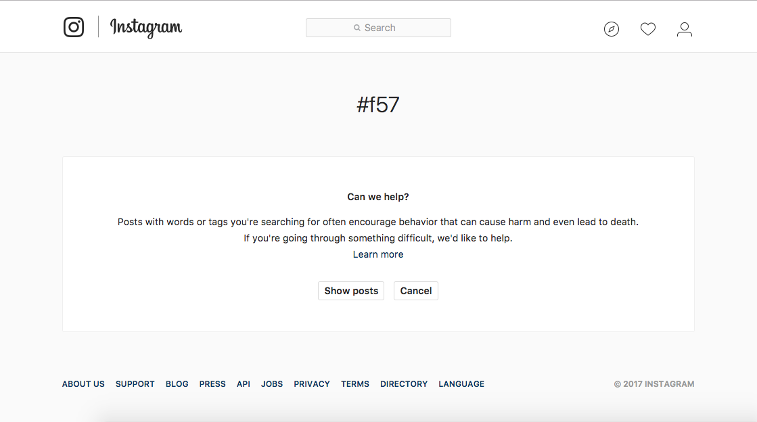Click the Show posts button

pyautogui.click(x=351, y=291)
